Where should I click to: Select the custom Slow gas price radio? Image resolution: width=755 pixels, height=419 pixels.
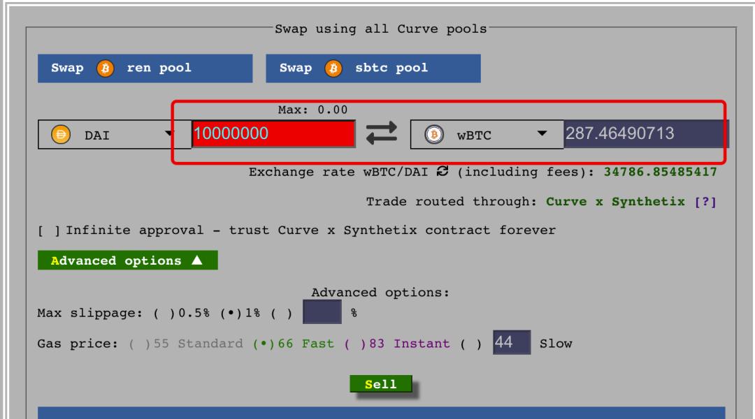coord(471,344)
